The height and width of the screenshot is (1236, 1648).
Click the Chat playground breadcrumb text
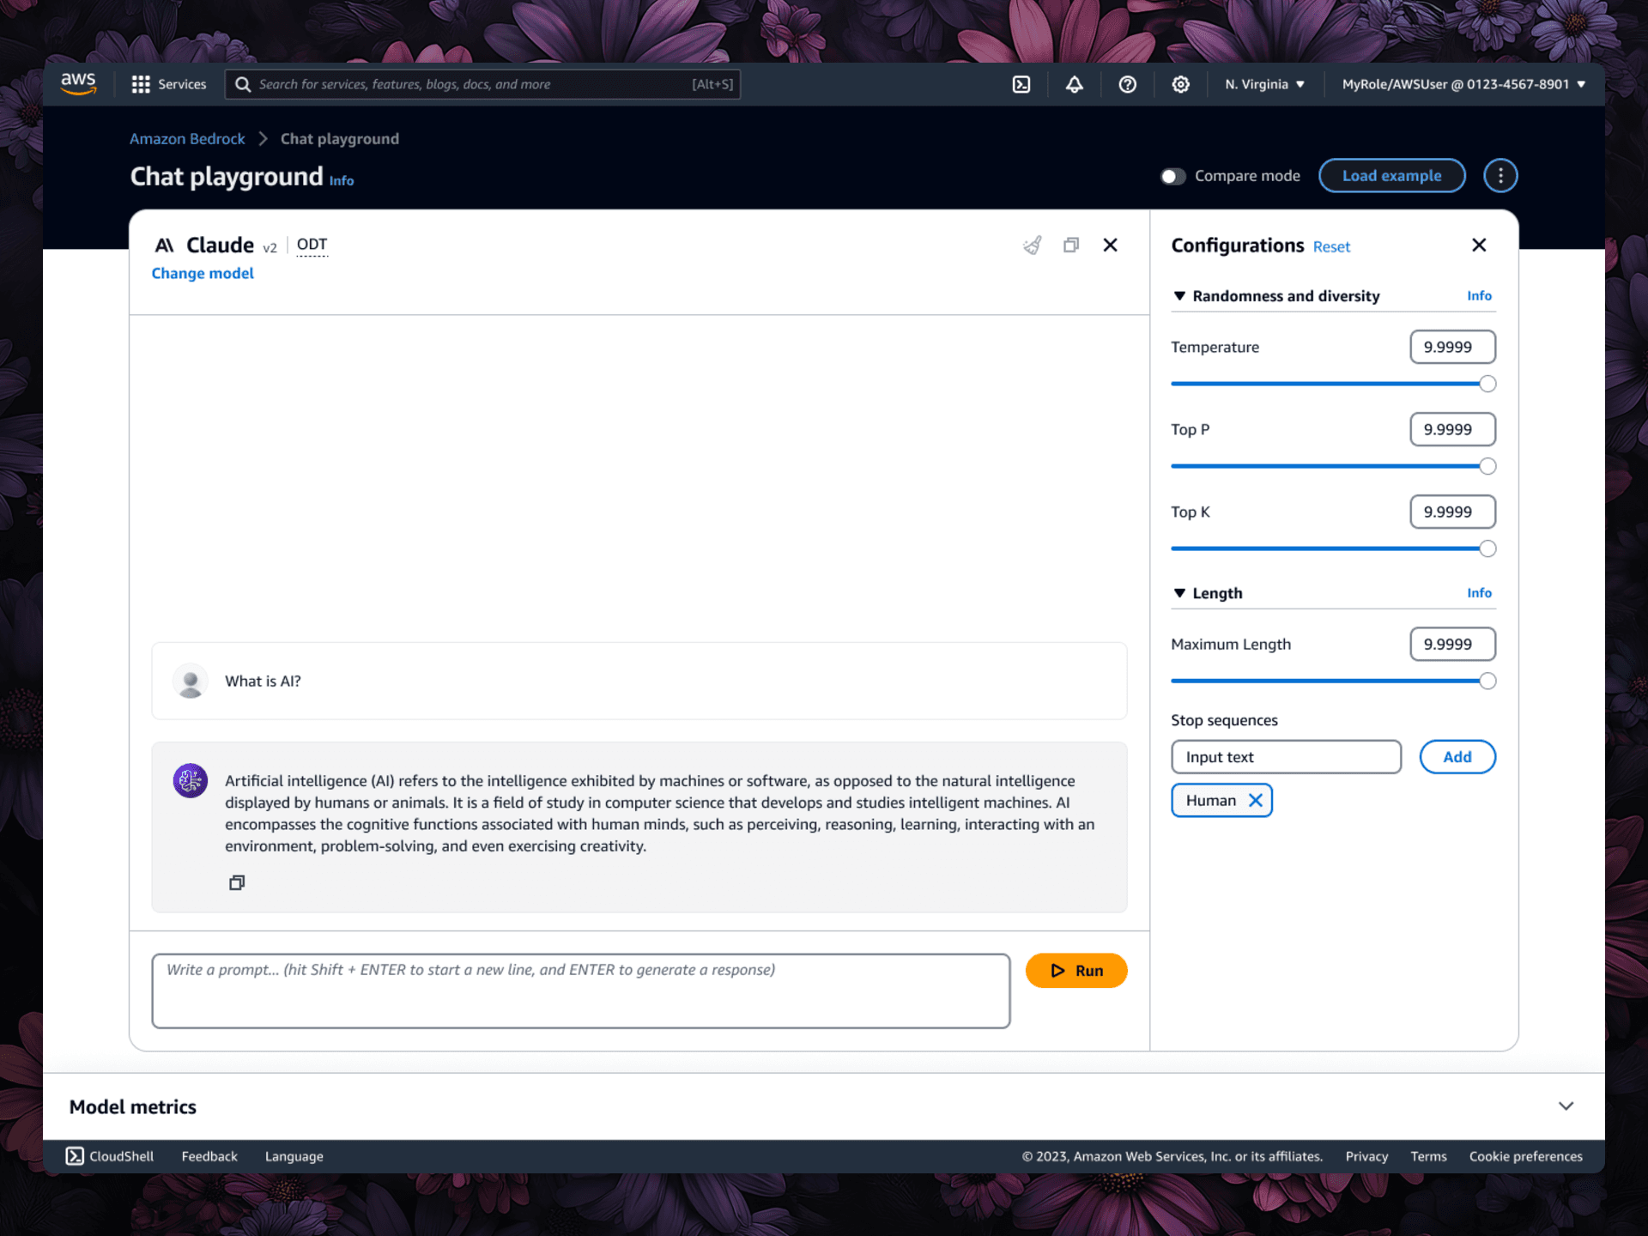pos(339,139)
